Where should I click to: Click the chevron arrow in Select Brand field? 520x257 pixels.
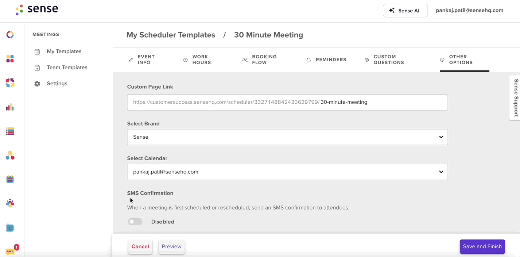click(441, 137)
